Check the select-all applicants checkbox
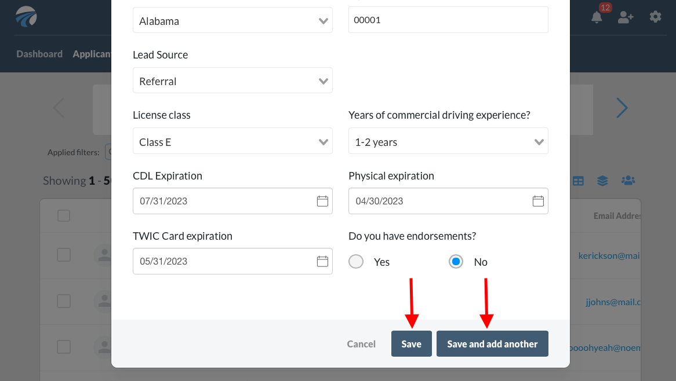 click(x=64, y=215)
